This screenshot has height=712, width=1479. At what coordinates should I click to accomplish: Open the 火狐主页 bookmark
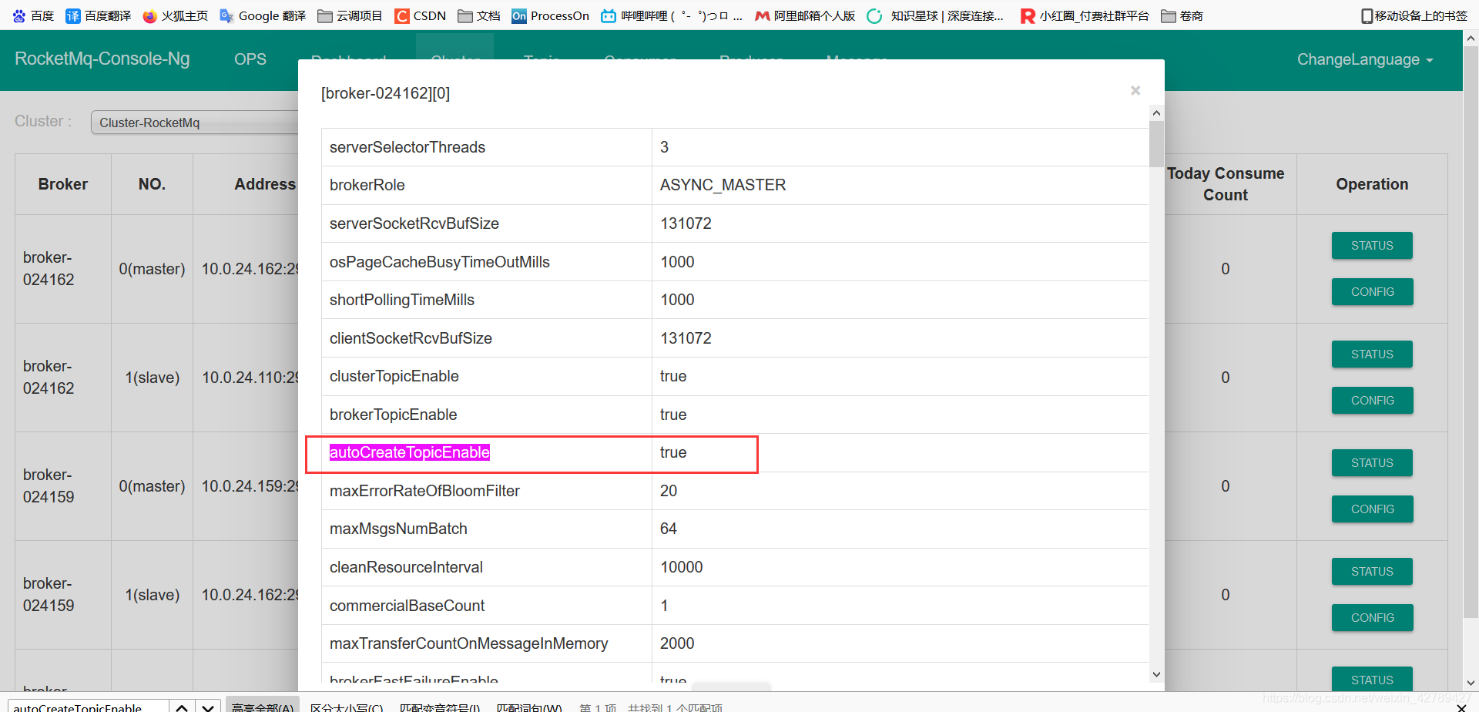(x=176, y=15)
